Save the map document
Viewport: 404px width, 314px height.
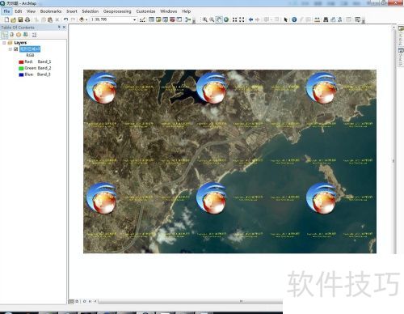coord(20,19)
